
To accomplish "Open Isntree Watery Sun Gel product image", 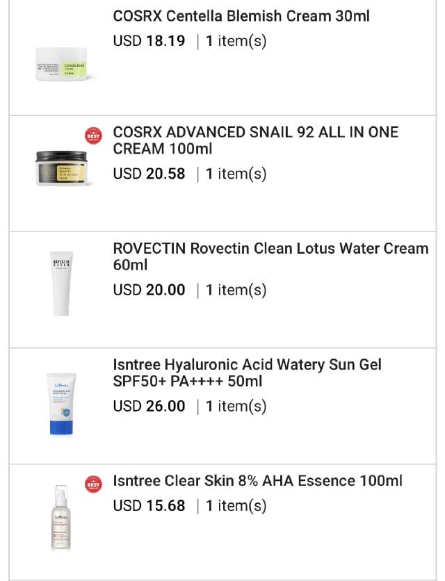I will tap(61, 404).
